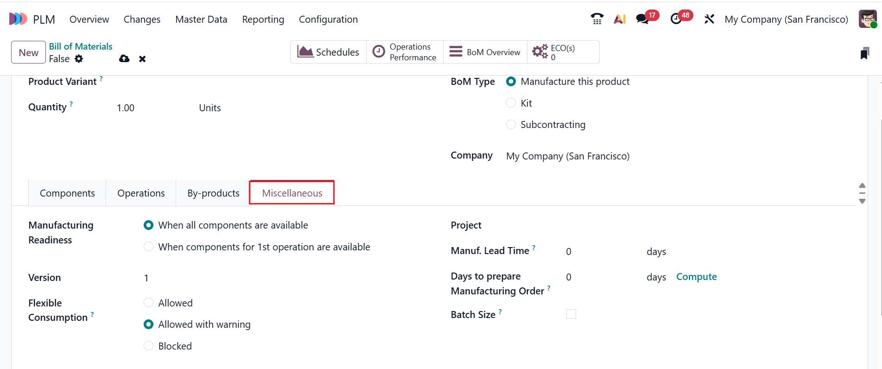The height and width of the screenshot is (369, 882).
Task: Click the New button
Action: 28,52
